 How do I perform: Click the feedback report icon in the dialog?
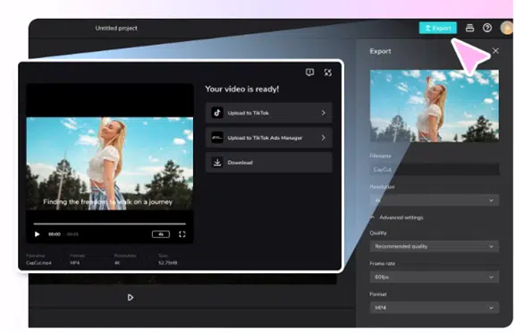(309, 73)
